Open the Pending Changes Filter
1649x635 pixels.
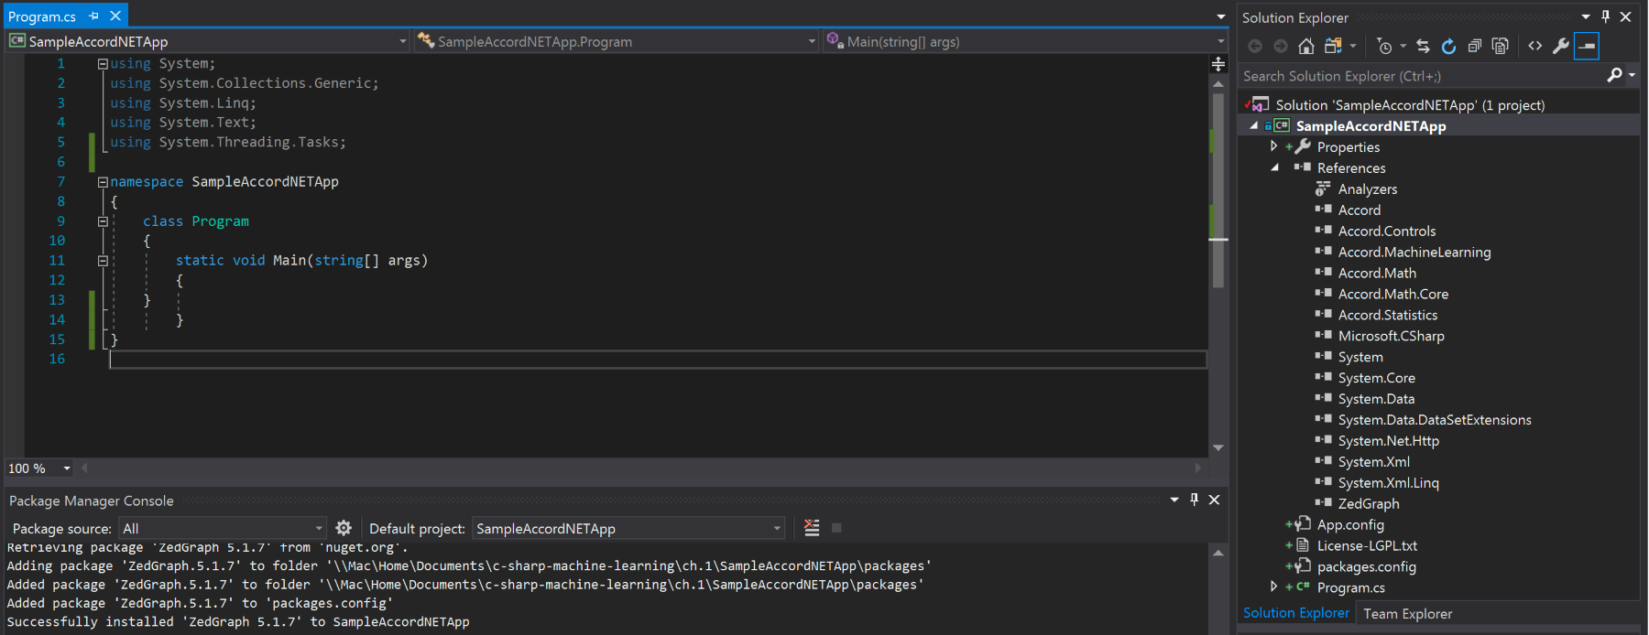click(1384, 46)
